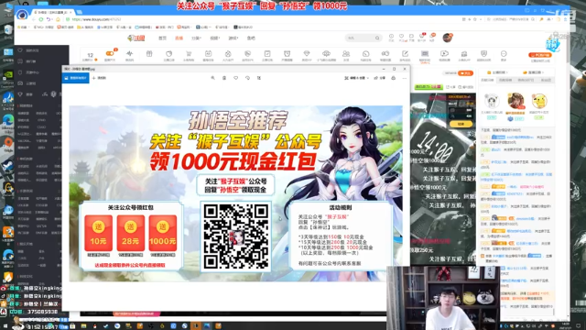Click the browser home icon

(x=58, y=19)
